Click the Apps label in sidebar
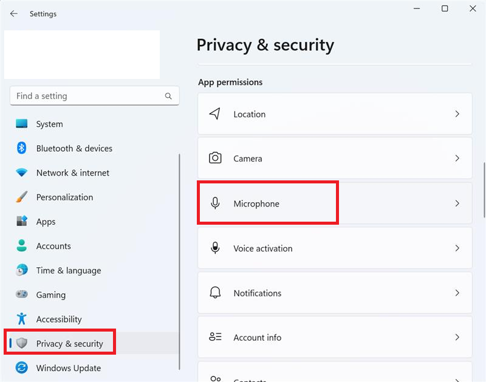Viewport: 486px width, 382px height. tap(46, 222)
